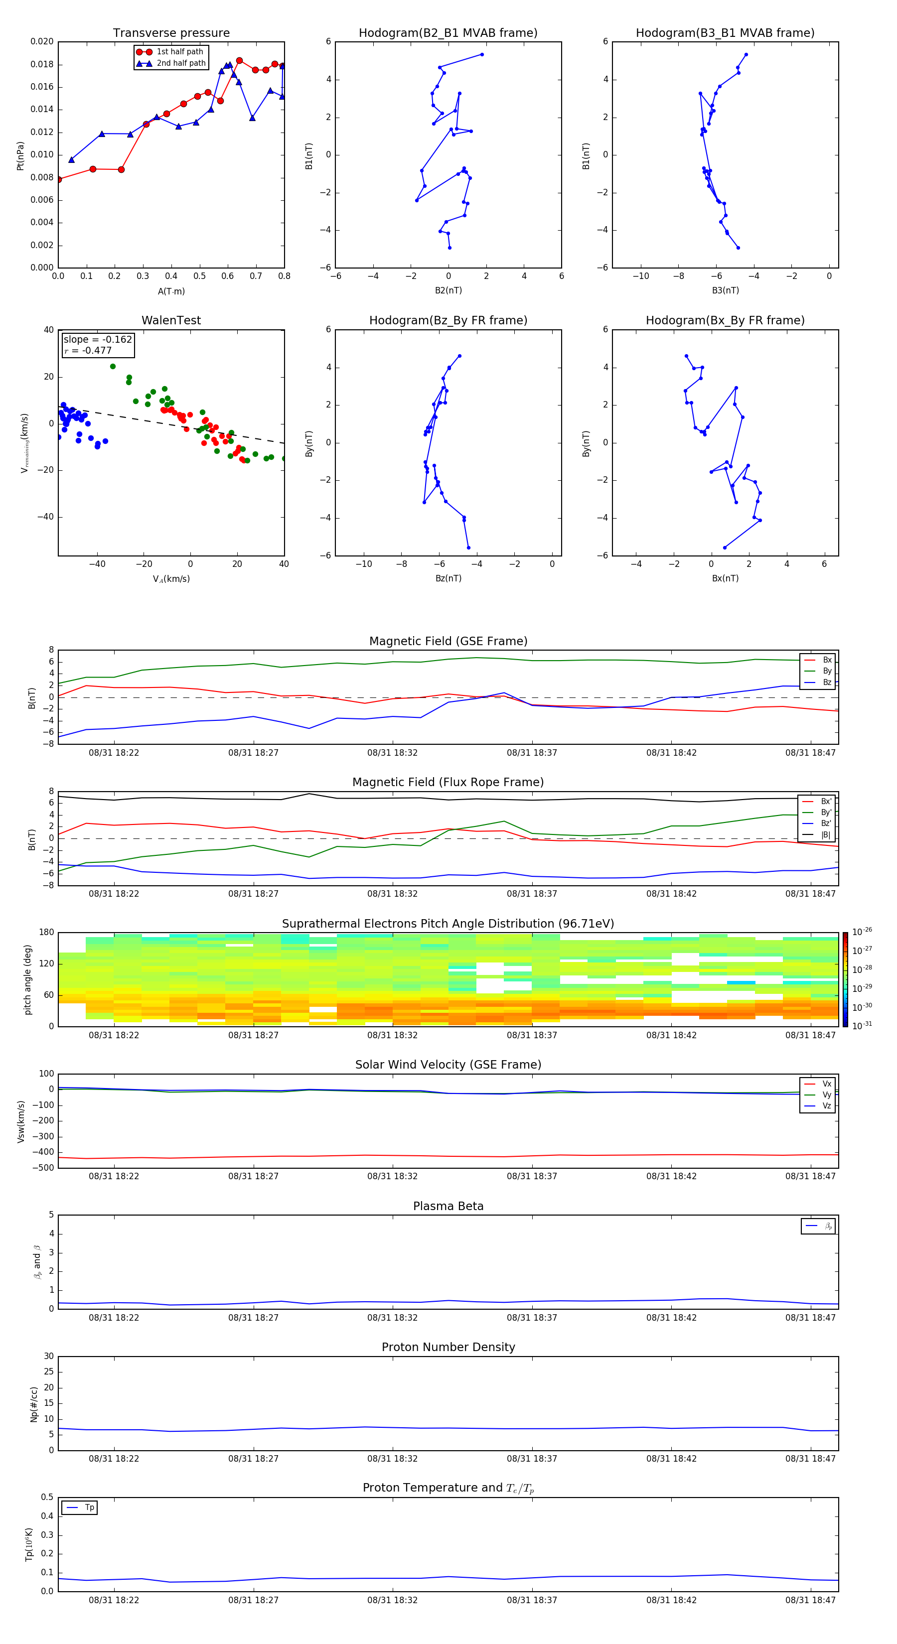Viewport: 897px width, 1644px height.
Task: Click 'Suprathermal Electrons Pitch Angle Distribution' title
Action: tap(448, 924)
